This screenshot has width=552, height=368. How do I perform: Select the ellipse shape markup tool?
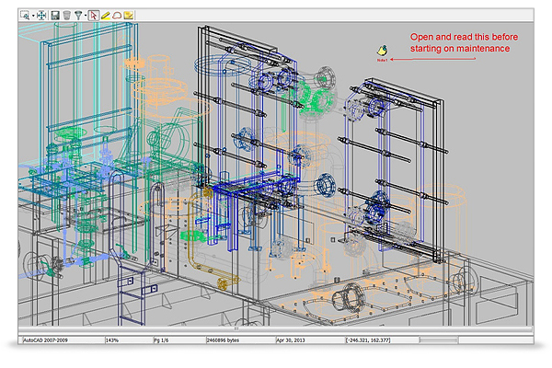[x=118, y=16]
